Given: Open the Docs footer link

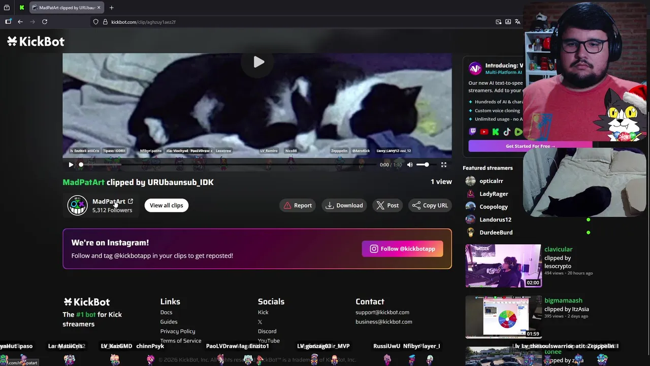Looking at the screenshot, I should 166,312.
